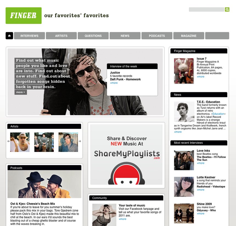Click the 'more +' button on hero banner

(x=21, y=92)
